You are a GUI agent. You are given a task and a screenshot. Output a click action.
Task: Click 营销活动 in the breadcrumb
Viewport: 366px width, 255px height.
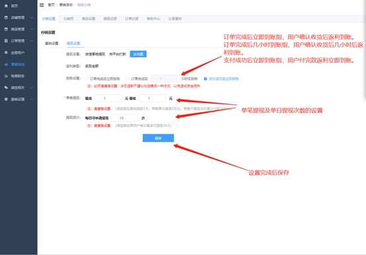pyautogui.click(x=66, y=5)
